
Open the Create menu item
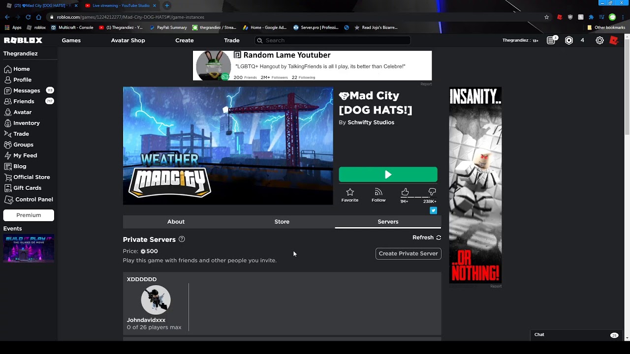(185, 40)
